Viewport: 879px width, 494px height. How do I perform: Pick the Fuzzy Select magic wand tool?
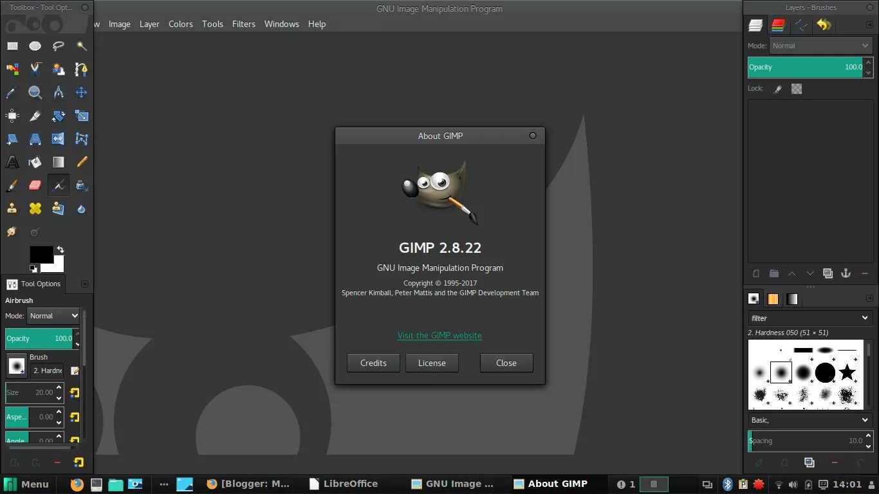coord(82,46)
